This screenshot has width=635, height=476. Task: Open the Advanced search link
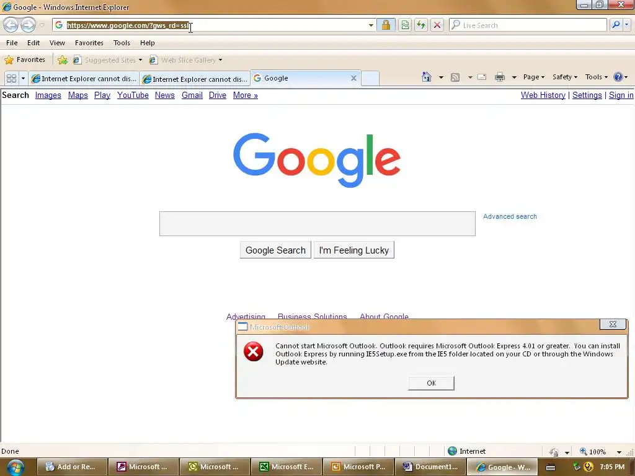coord(510,216)
